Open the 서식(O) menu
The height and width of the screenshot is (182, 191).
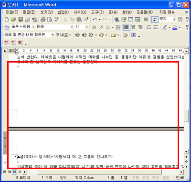click(80, 12)
